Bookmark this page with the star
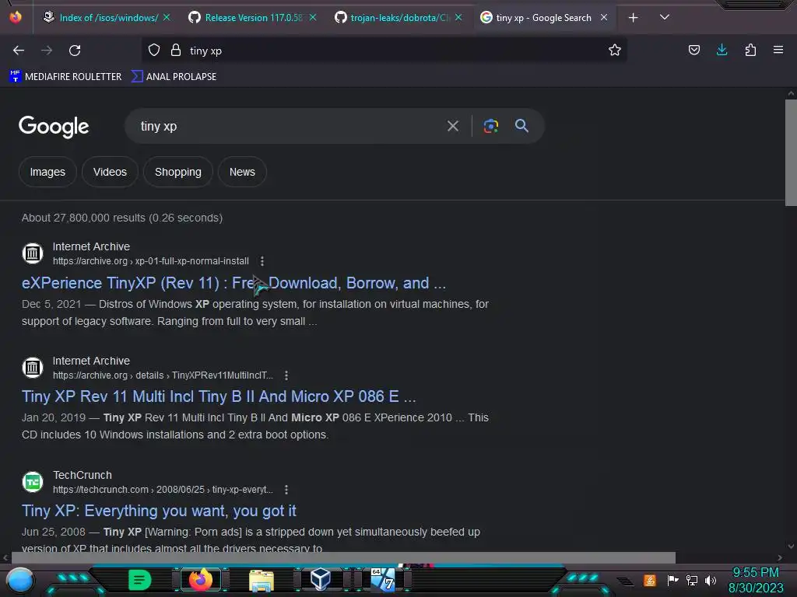 [x=615, y=51]
